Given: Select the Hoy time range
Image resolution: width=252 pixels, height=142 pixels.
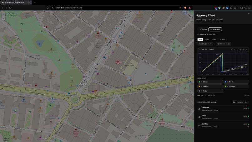Looking at the screenshot, I should 200,39.
